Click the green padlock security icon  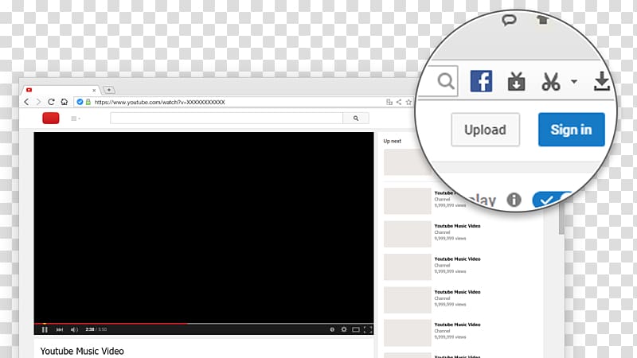coord(88,102)
